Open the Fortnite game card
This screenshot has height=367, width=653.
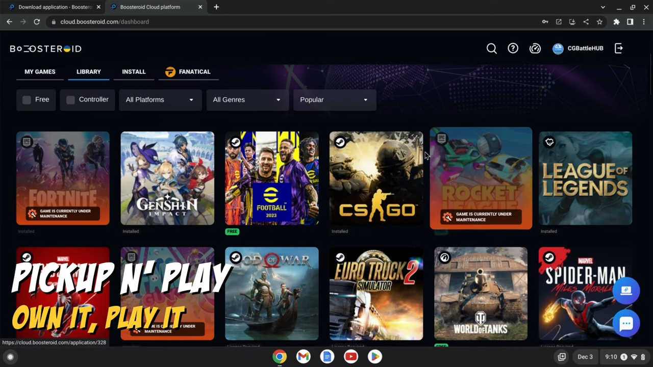click(x=63, y=178)
